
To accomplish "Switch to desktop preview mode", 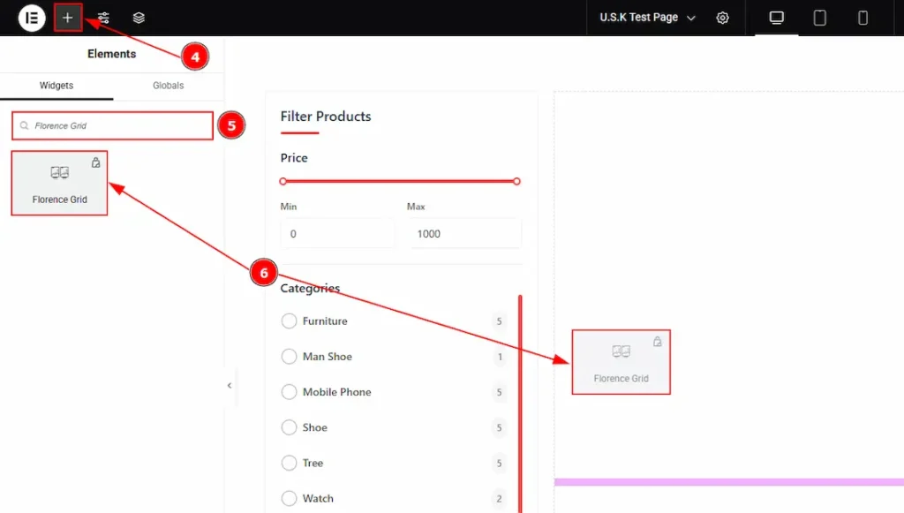I will 777,18.
